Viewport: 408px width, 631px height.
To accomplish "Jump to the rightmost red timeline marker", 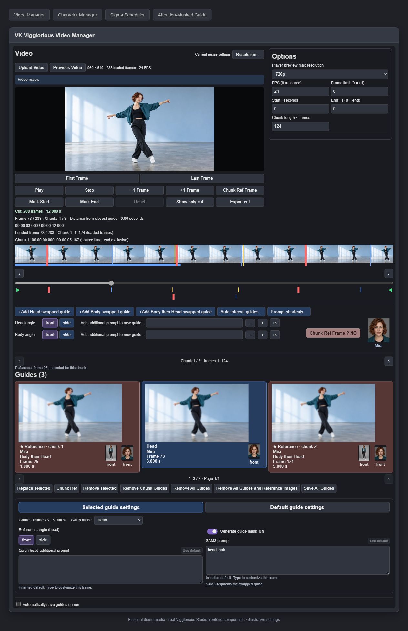I will click(298, 290).
